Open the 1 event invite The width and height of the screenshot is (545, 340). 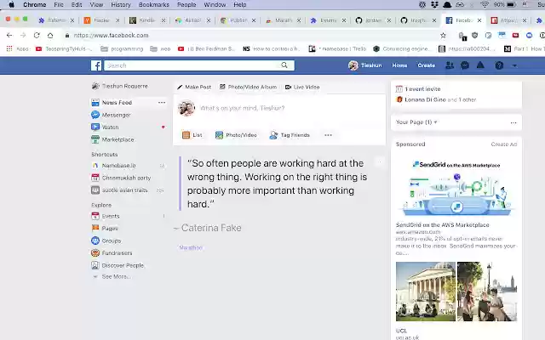(418, 88)
